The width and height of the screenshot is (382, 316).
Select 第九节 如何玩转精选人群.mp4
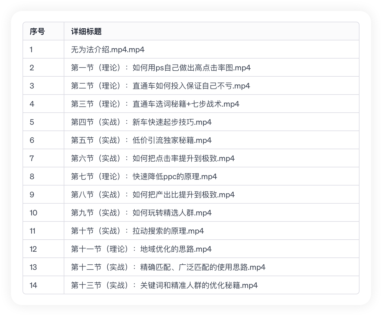[x=141, y=213]
